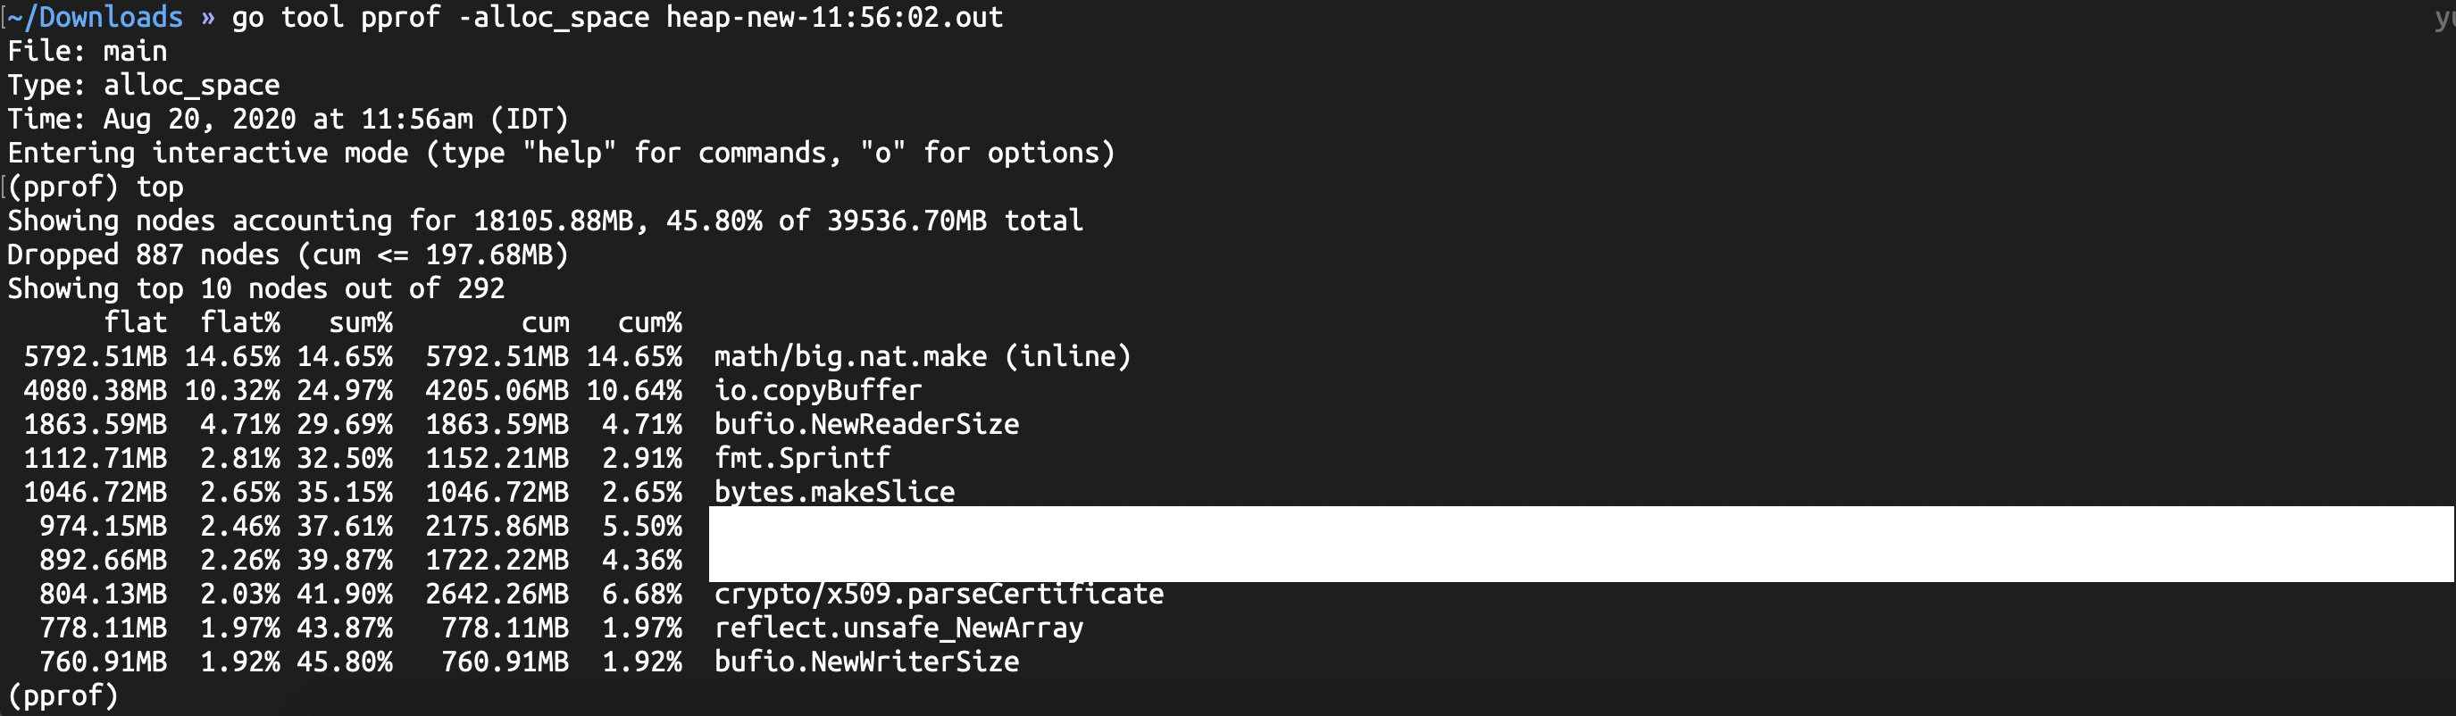Select bufio.NewWriterSize at the bottom row
Screen dimensions: 2456x716
[866, 662]
